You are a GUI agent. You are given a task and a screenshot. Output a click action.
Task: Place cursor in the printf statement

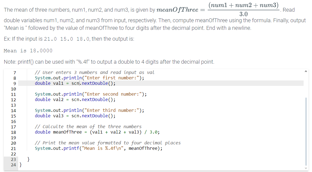point(97,148)
